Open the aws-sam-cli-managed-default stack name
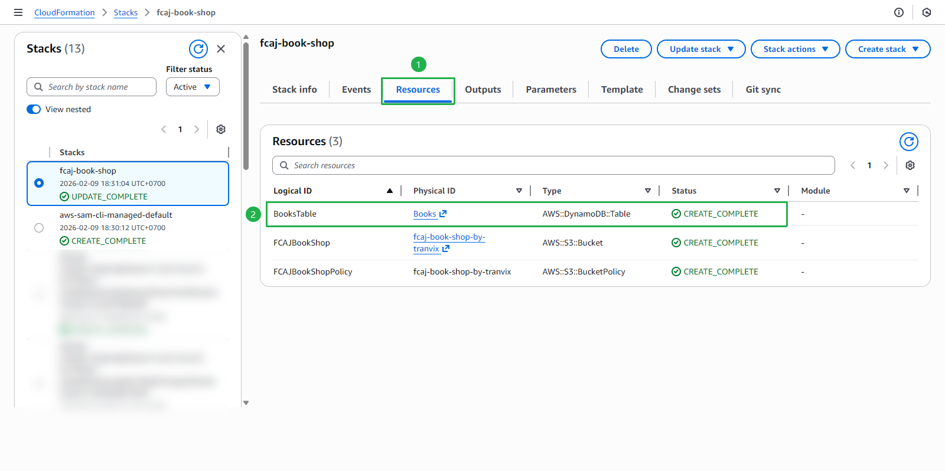The image size is (945, 471). pos(116,215)
